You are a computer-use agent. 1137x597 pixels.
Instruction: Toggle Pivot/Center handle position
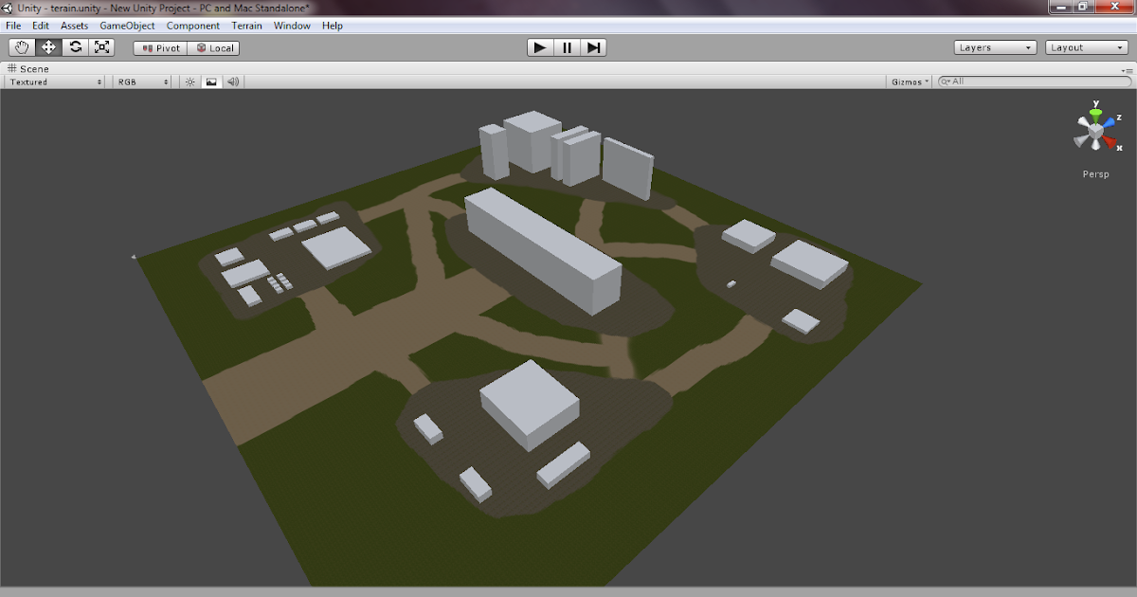click(160, 47)
